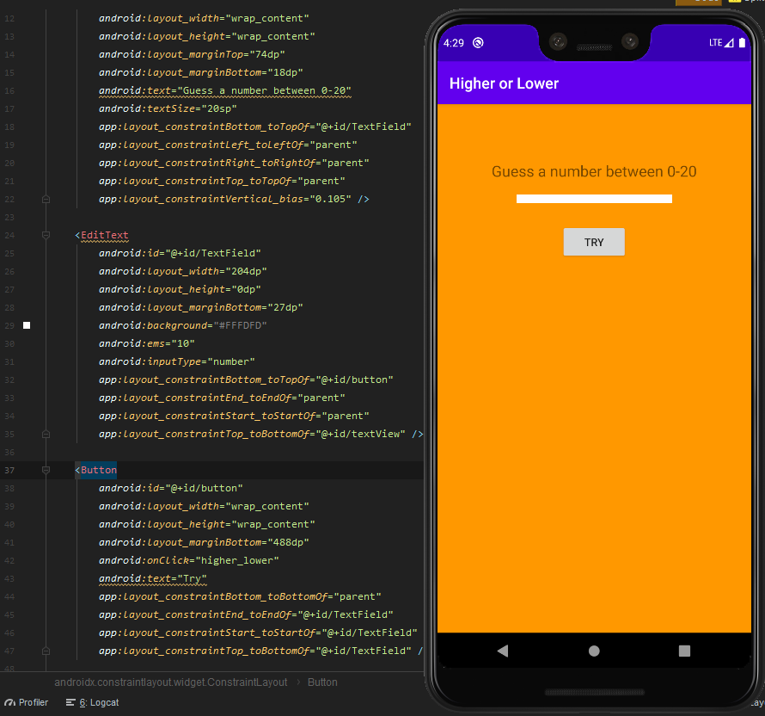
Task: Click the circular notification icon beside 4:29
Action: pyautogui.click(x=478, y=43)
